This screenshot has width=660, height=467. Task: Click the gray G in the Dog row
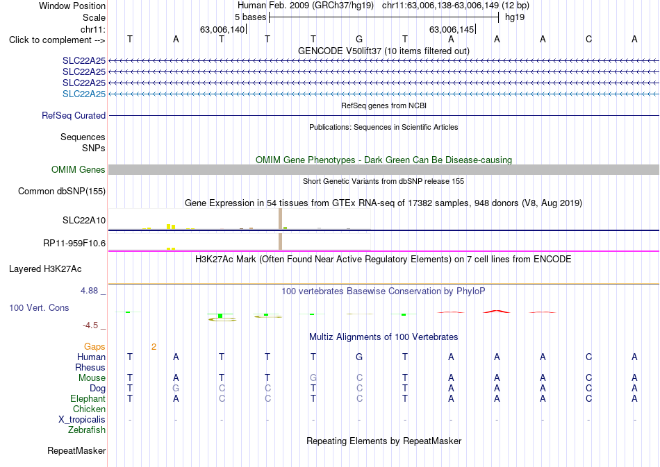point(176,389)
